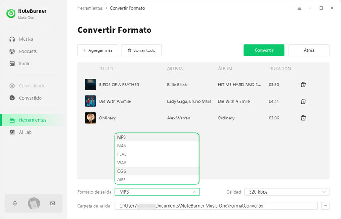Choose OGG in format list
This screenshot has width=341, height=219.
coord(157,171)
